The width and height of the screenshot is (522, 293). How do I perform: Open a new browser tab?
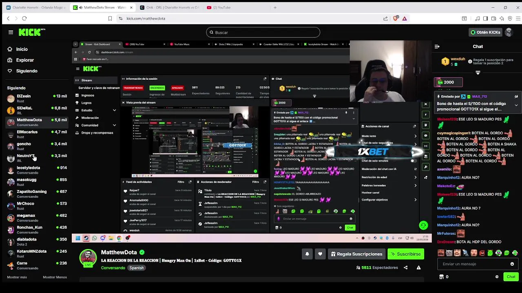click(275, 7)
